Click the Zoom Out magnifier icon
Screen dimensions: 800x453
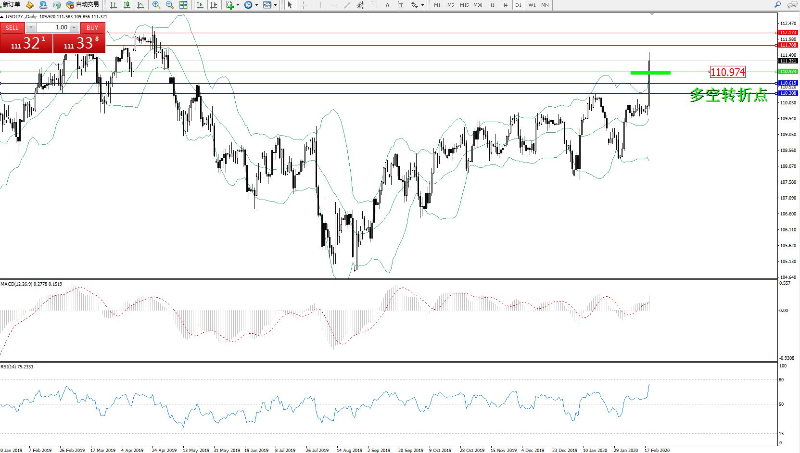point(170,5)
